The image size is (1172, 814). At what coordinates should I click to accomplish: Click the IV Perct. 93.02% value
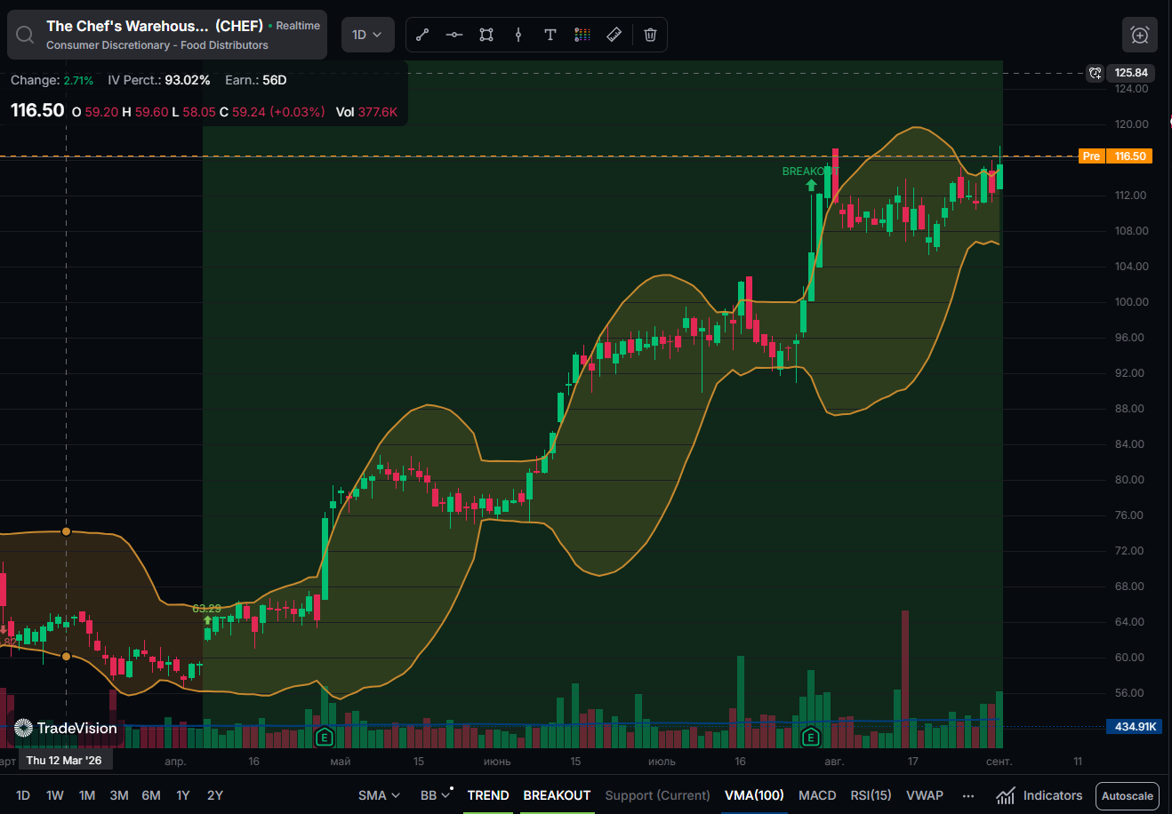tap(188, 80)
